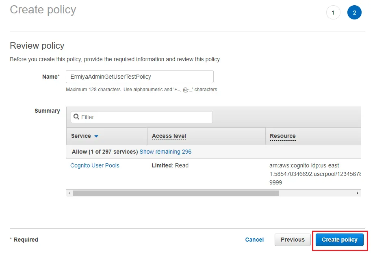Click the Resource column header
The width and height of the screenshot is (375, 257).
pos(283,136)
